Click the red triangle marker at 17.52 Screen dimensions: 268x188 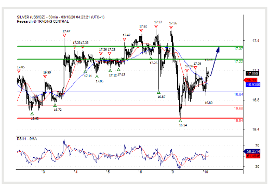coord(141,31)
